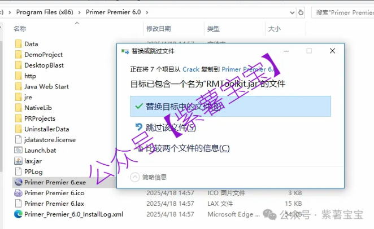374x229 pixels.
Task: Select the Primer Premier 6.ico icon file
Action: (18, 193)
